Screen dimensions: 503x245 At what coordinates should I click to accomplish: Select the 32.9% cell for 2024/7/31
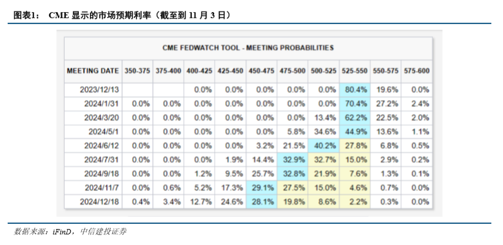292,160
